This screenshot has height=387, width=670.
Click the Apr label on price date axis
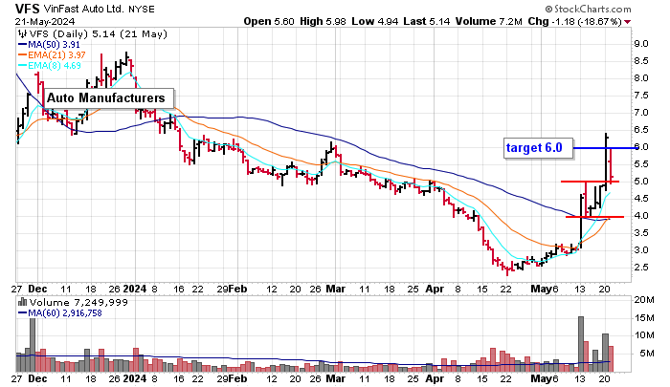click(435, 289)
